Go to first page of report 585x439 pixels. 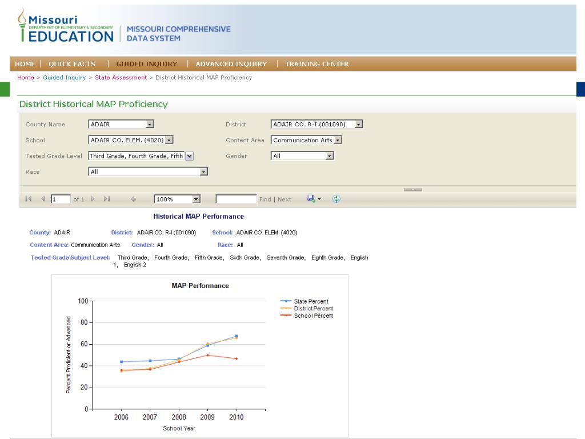click(29, 199)
